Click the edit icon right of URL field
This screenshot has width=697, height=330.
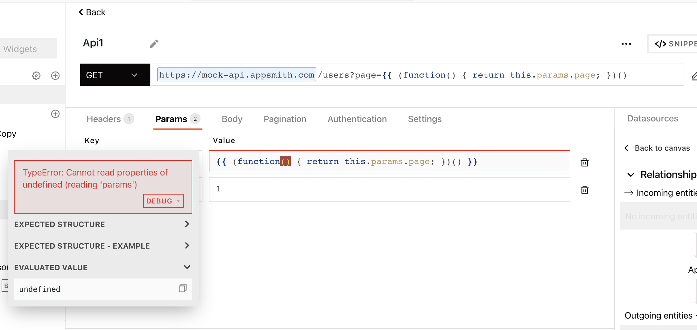(x=694, y=76)
